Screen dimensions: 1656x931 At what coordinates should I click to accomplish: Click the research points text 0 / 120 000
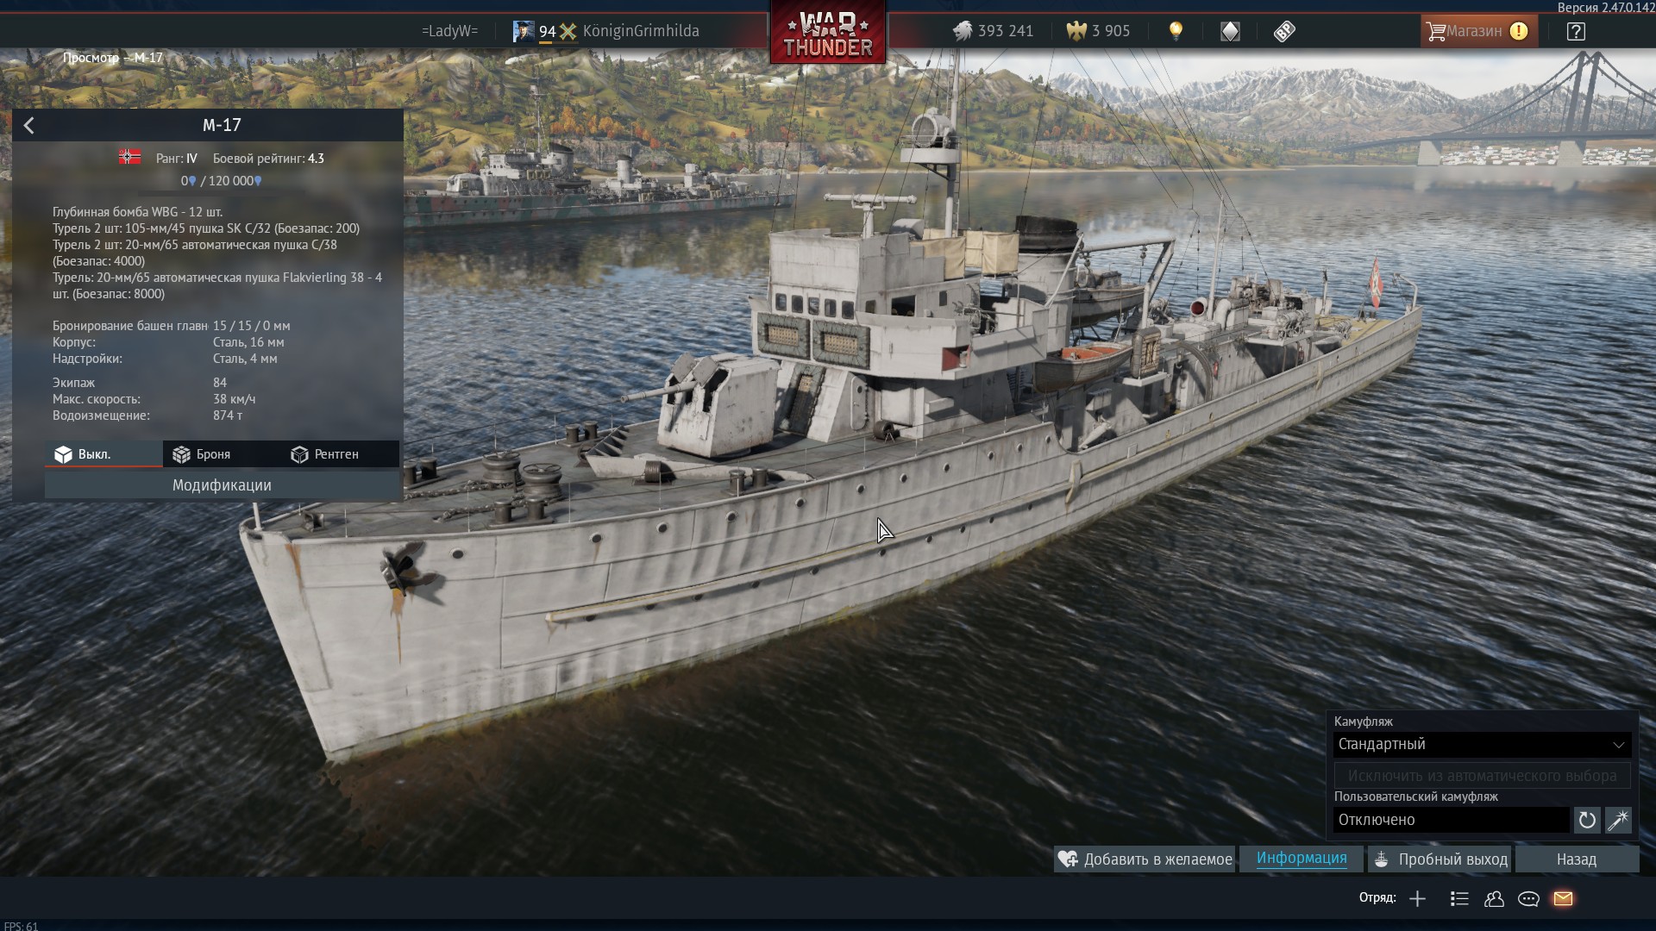point(221,181)
